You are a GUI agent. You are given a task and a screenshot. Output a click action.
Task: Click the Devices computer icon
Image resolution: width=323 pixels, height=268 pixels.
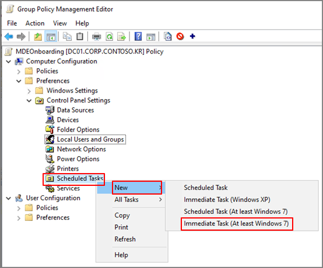(50, 120)
